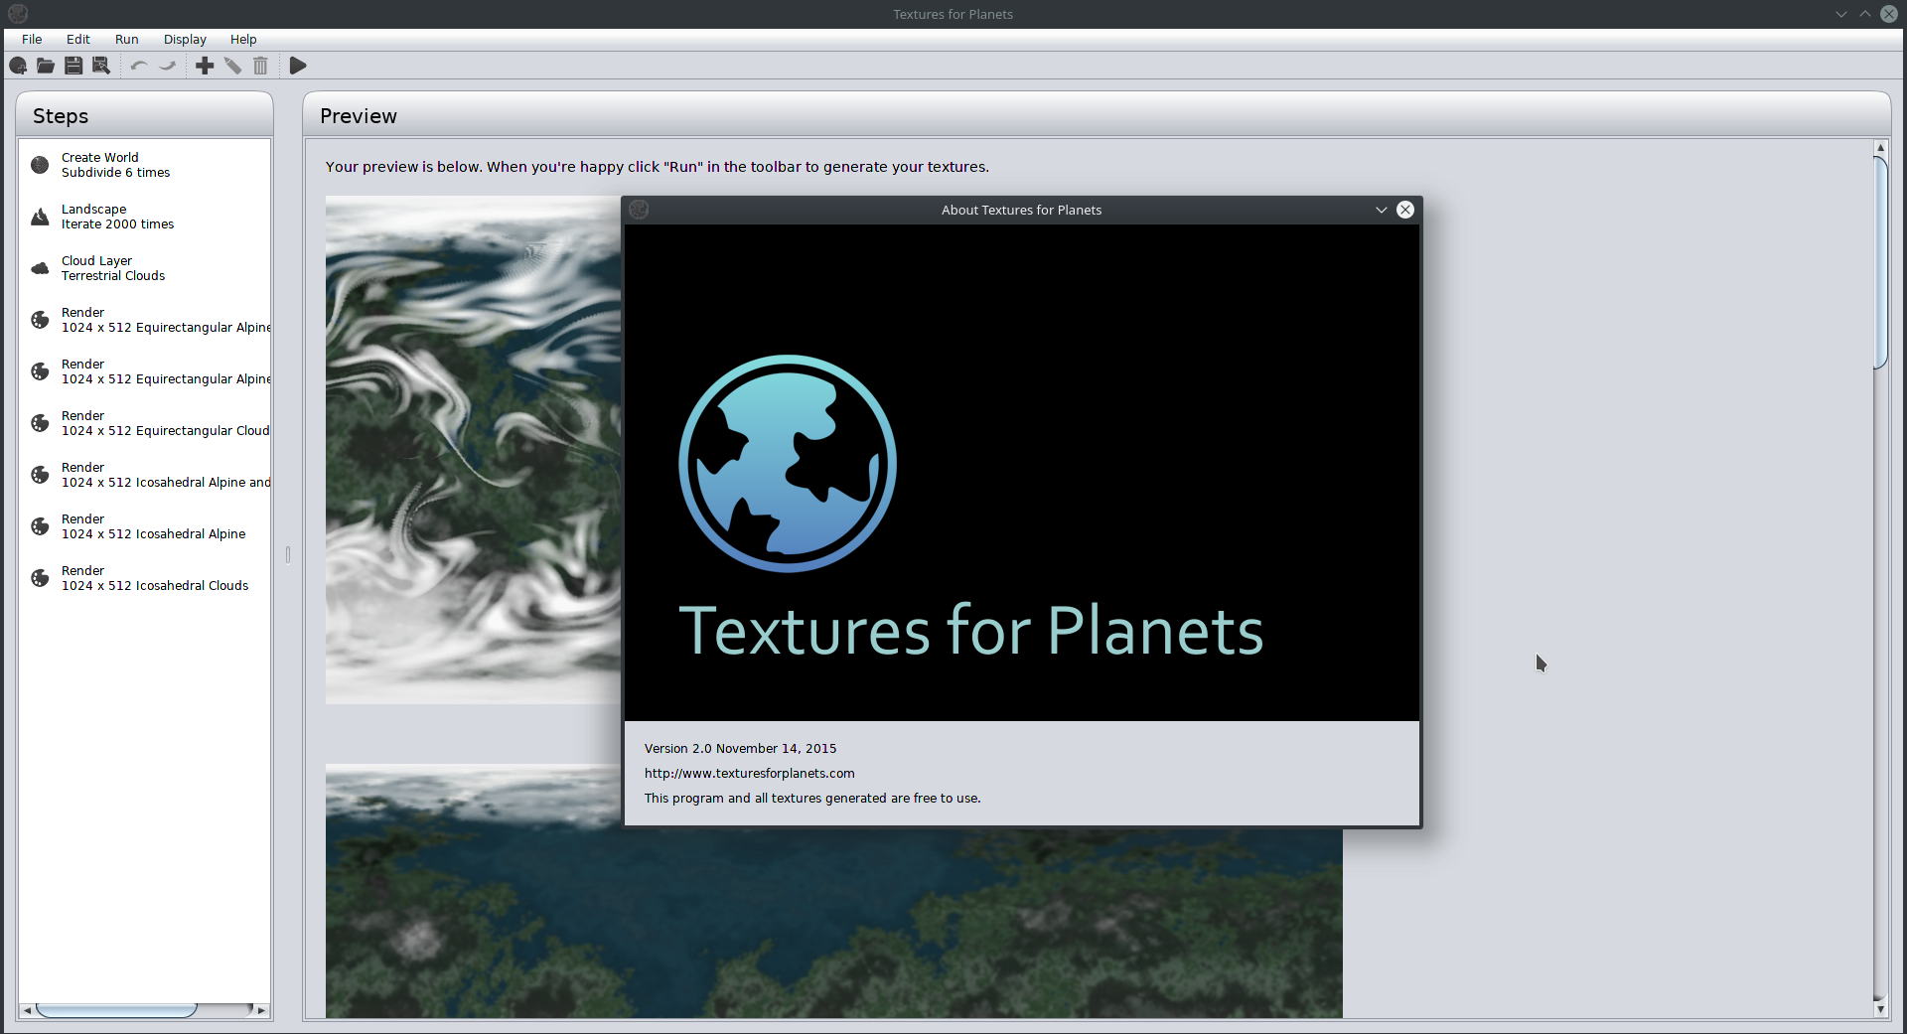Viewport: 1907px width, 1034px height.
Task: Select the Create World step
Action: 144,165
